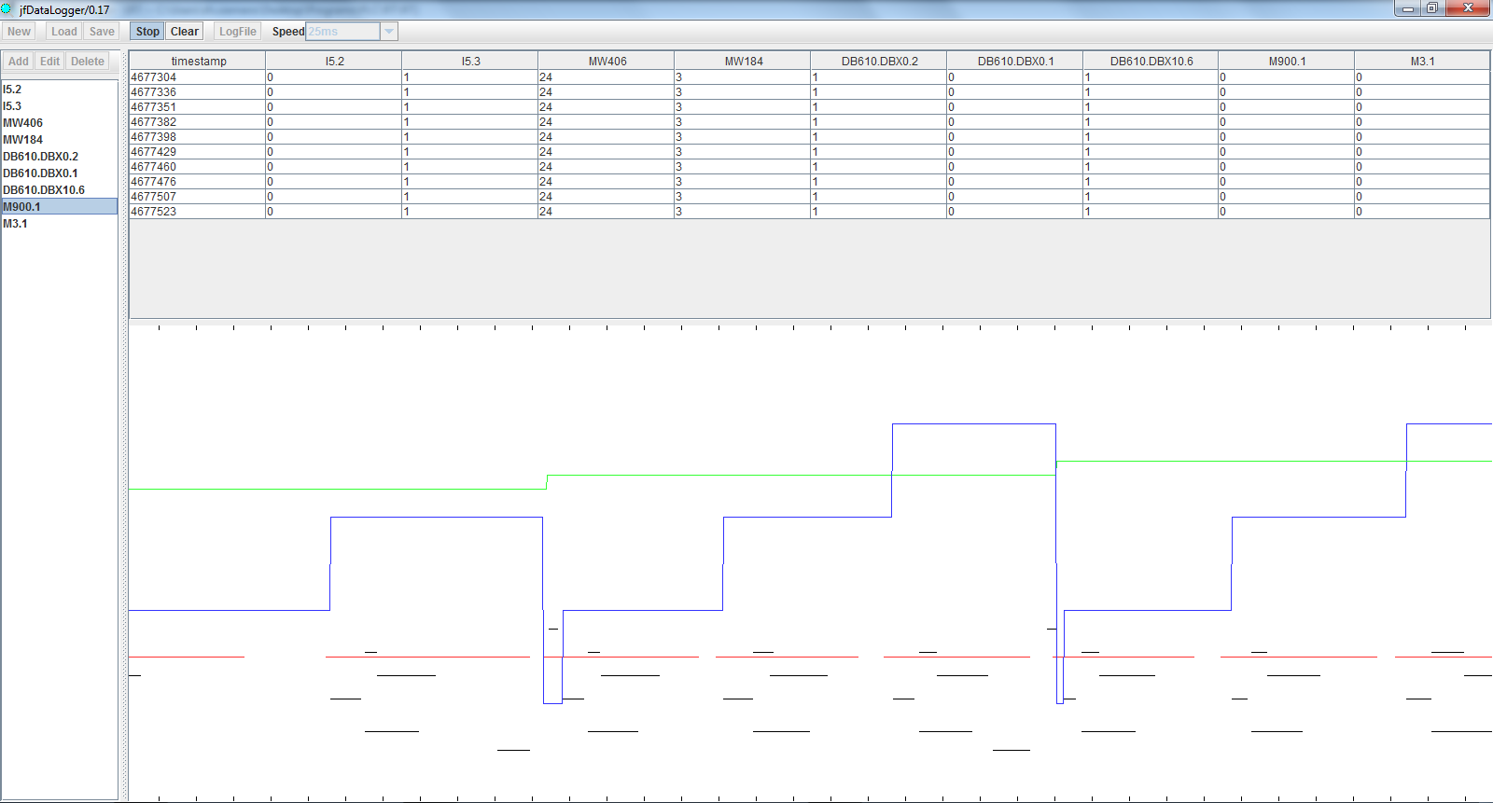Open the Speed dropdown arrow
1493x803 pixels.
[x=389, y=32]
